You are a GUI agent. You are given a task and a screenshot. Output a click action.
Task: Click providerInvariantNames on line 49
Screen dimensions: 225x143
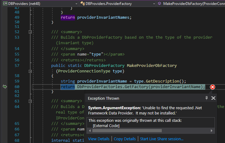(103, 17)
